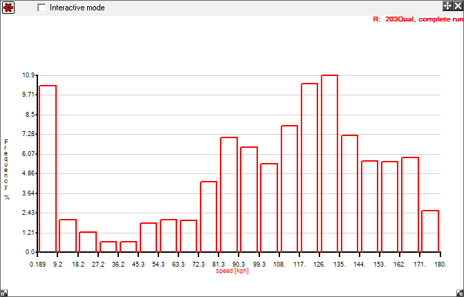Open the red gear settings icon

point(7,6)
